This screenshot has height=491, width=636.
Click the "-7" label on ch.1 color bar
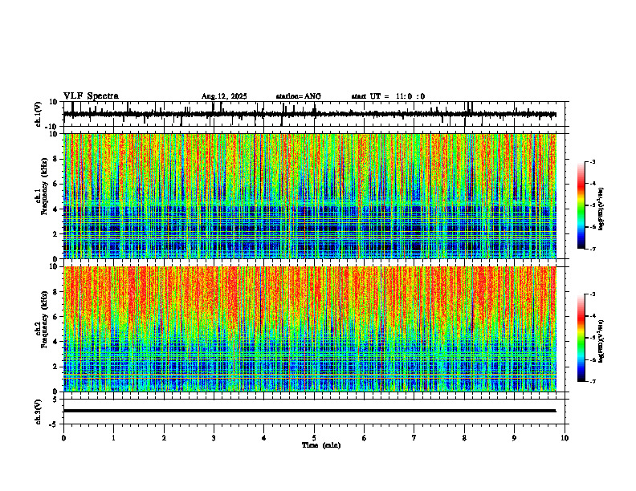point(593,249)
